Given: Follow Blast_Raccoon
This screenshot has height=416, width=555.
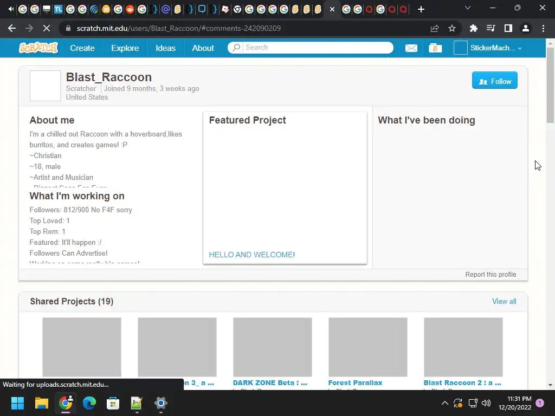Looking at the screenshot, I should (494, 81).
